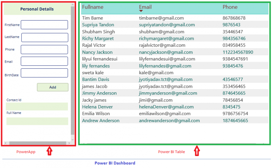This screenshot has width=272, height=168.
Task: Activate the BirthDate input field
Action: click(x=44, y=73)
